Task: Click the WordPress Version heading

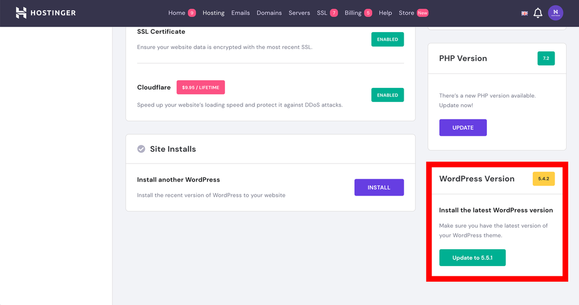Action: pyautogui.click(x=477, y=179)
